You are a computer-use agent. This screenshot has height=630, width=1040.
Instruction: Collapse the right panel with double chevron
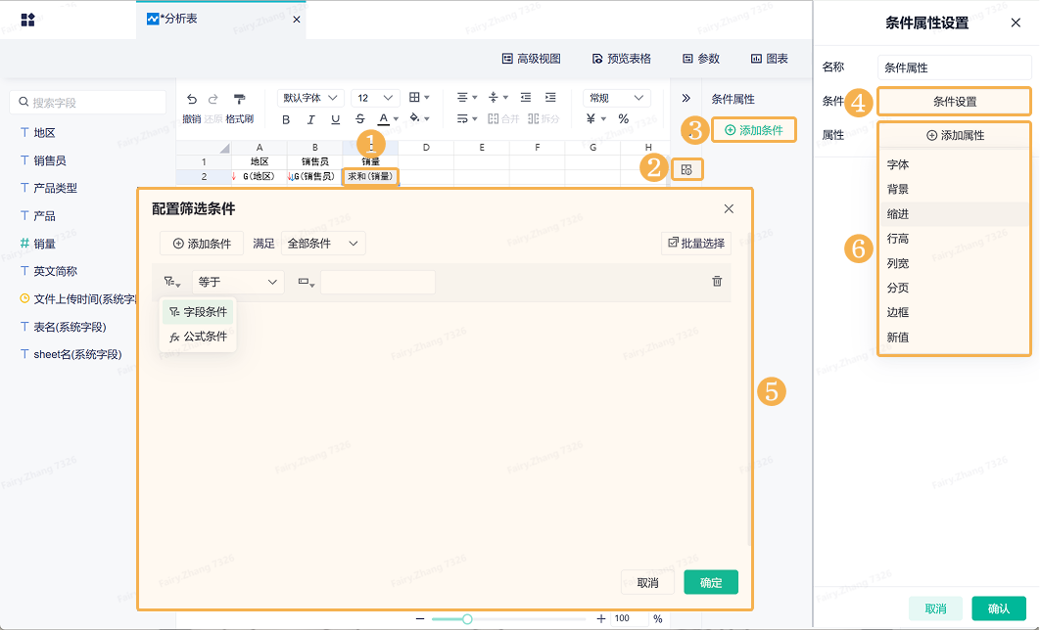click(685, 98)
